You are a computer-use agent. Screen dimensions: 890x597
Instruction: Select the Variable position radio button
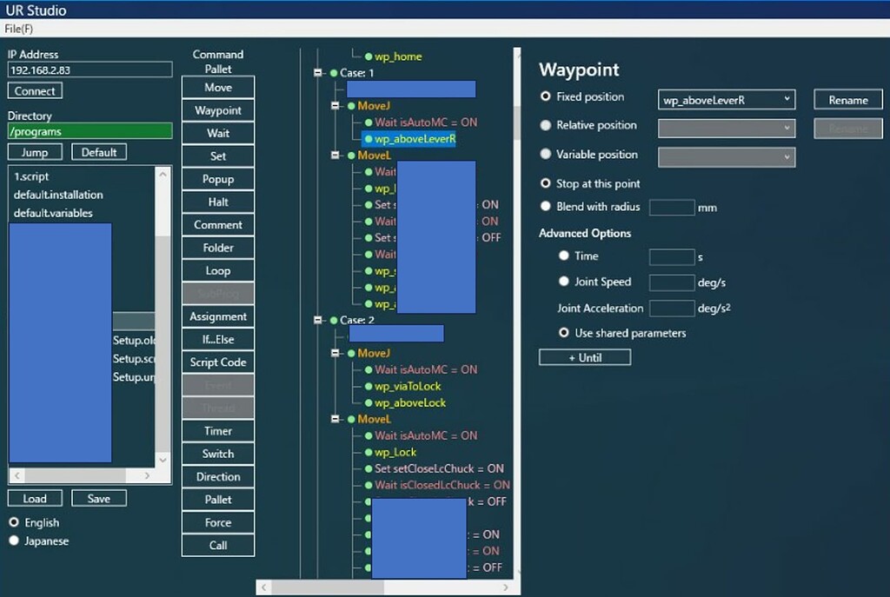click(x=546, y=154)
